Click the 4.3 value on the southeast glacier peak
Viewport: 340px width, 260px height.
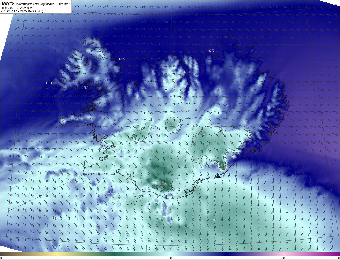(x=222, y=165)
